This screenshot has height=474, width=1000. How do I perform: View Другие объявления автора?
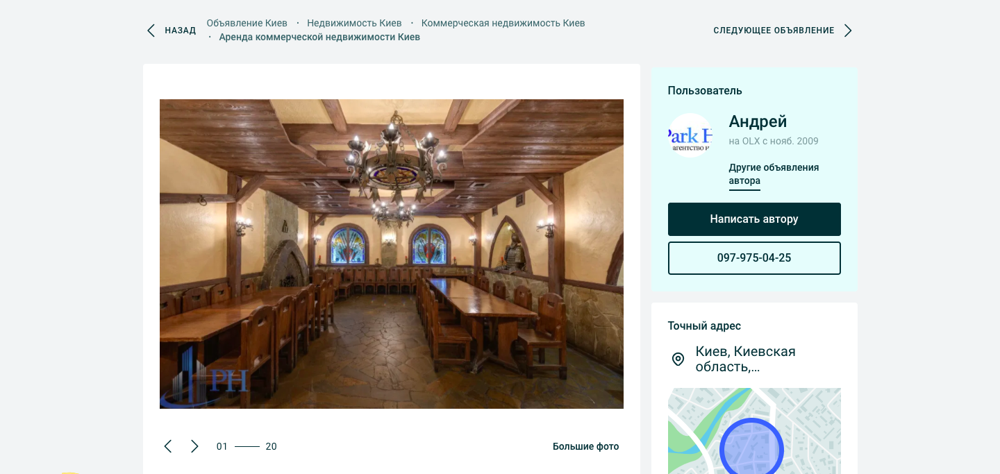point(774,174)
